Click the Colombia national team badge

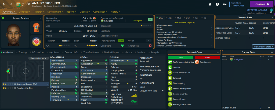click(36, 41)
